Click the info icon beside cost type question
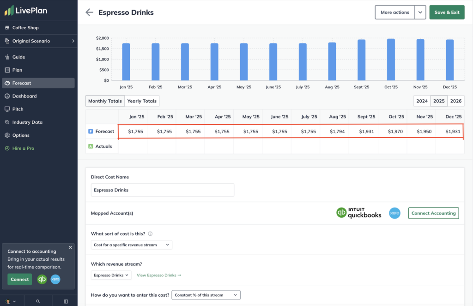473x306 pixels. pyautogui.click(x=150, y=234)
